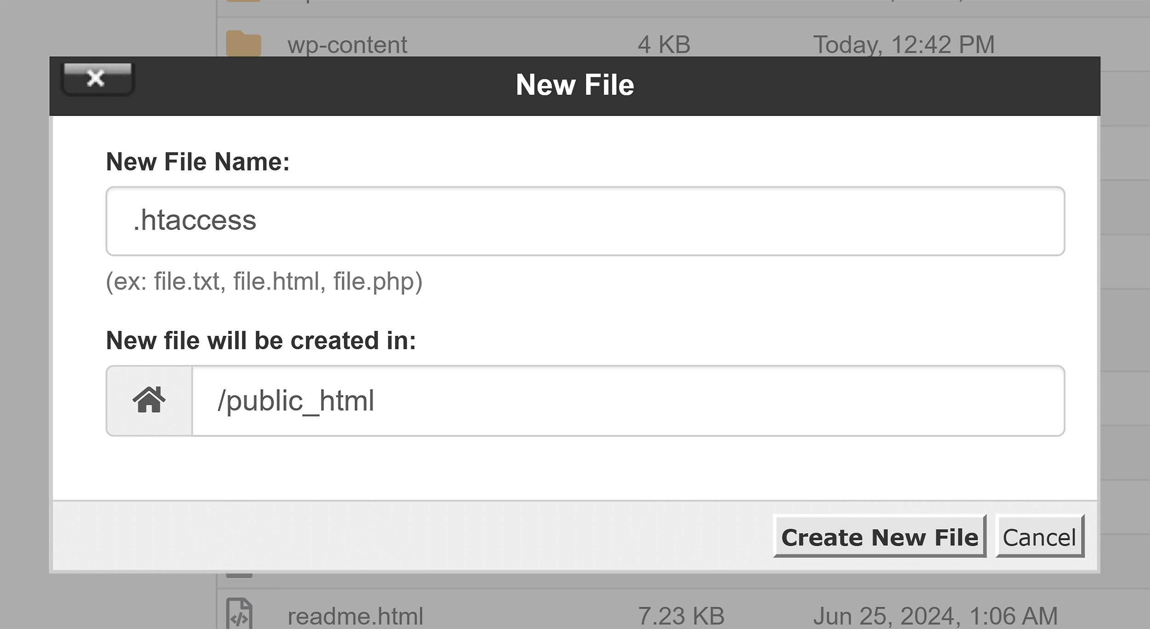Click the Today, 12:42 PM modified date
Screen dimensions: 1150x629
903,45
